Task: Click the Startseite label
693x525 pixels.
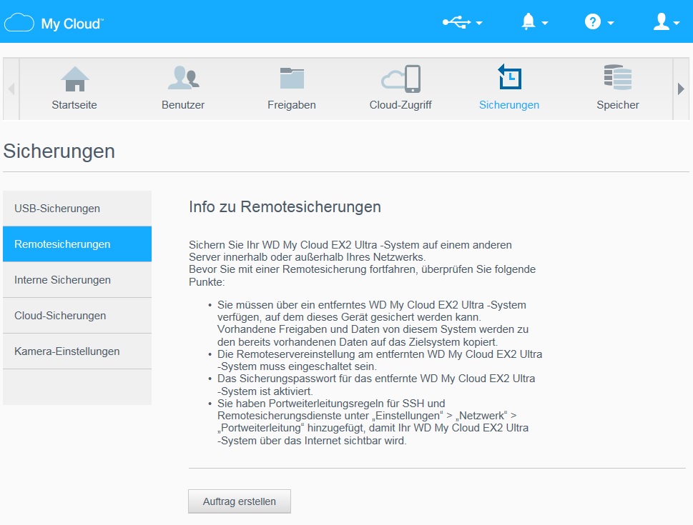Action: 74,105
